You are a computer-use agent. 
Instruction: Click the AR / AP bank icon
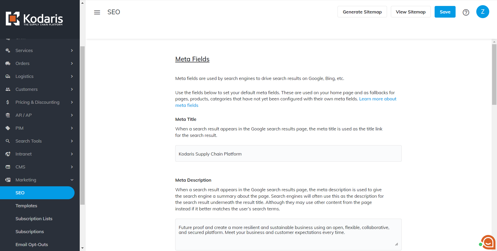(x=8, y=115)
